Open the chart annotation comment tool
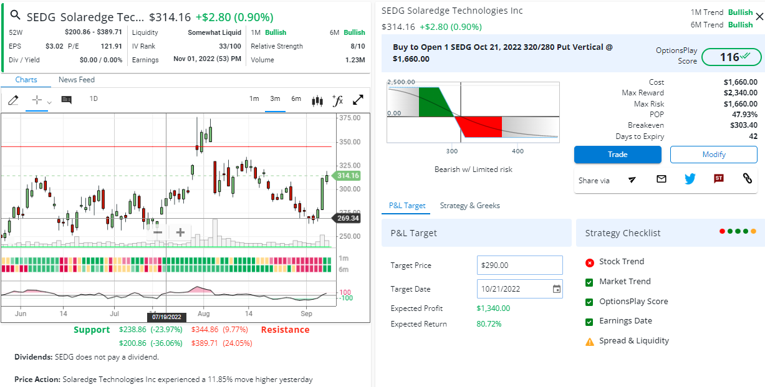The image size is (765, 387). tap(67, 100)
